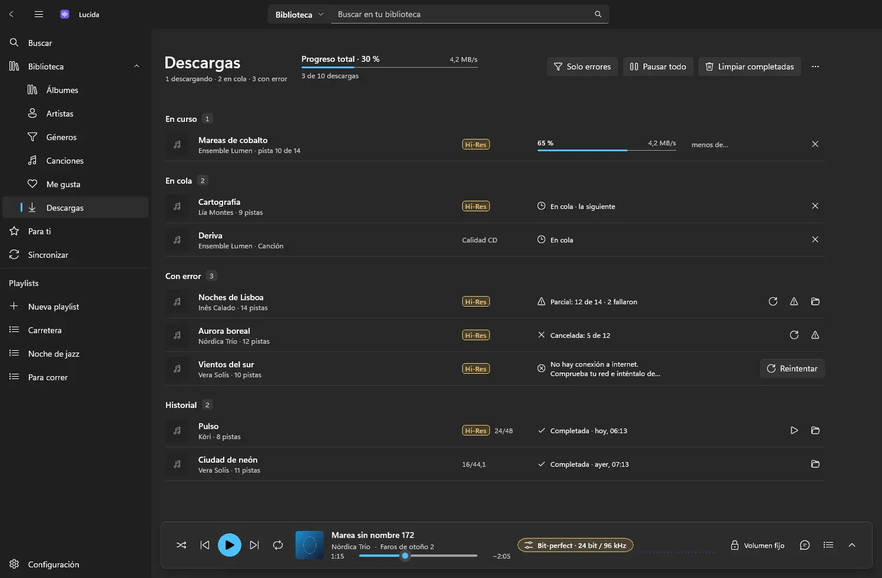Remove Cartografía from the queue
The image size is (882, 578).
pos(815,206)
